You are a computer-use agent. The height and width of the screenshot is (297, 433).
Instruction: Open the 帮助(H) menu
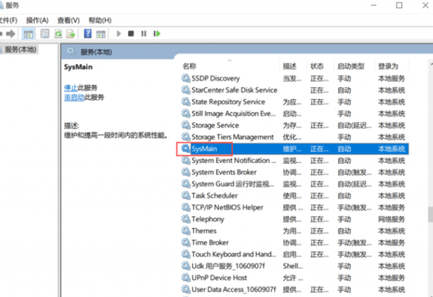100,20
